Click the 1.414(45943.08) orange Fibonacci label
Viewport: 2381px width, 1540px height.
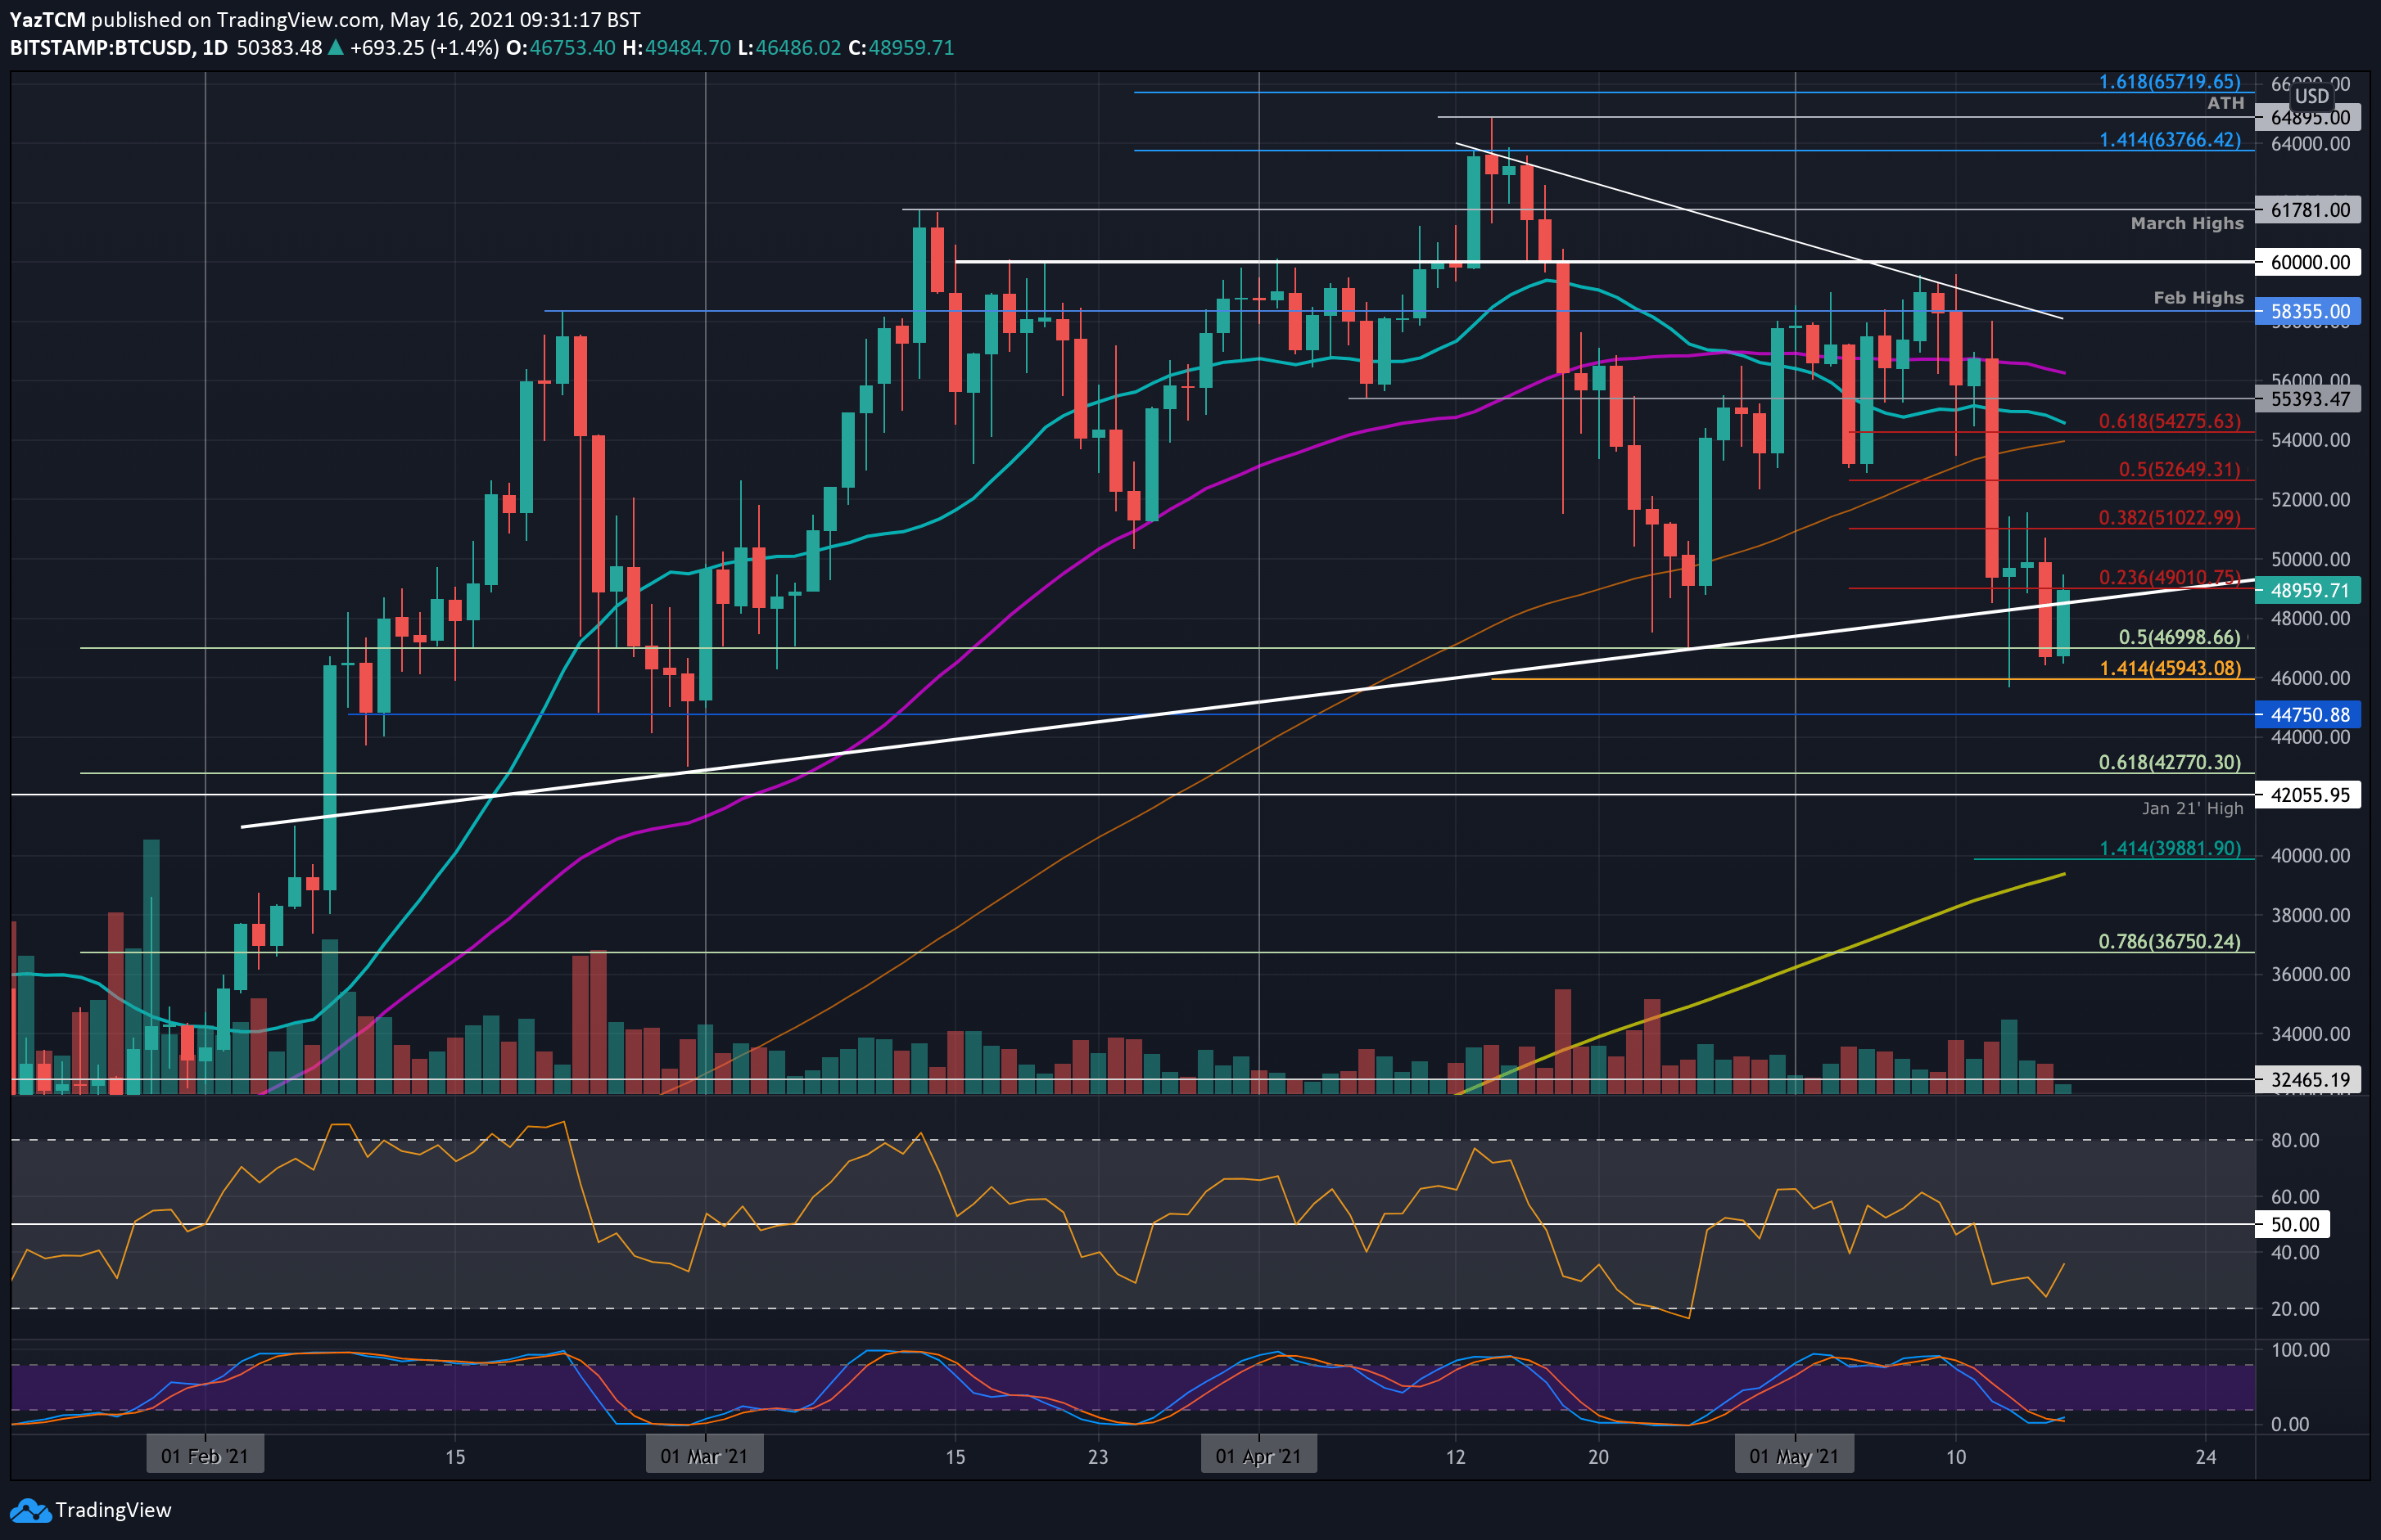2169,668
